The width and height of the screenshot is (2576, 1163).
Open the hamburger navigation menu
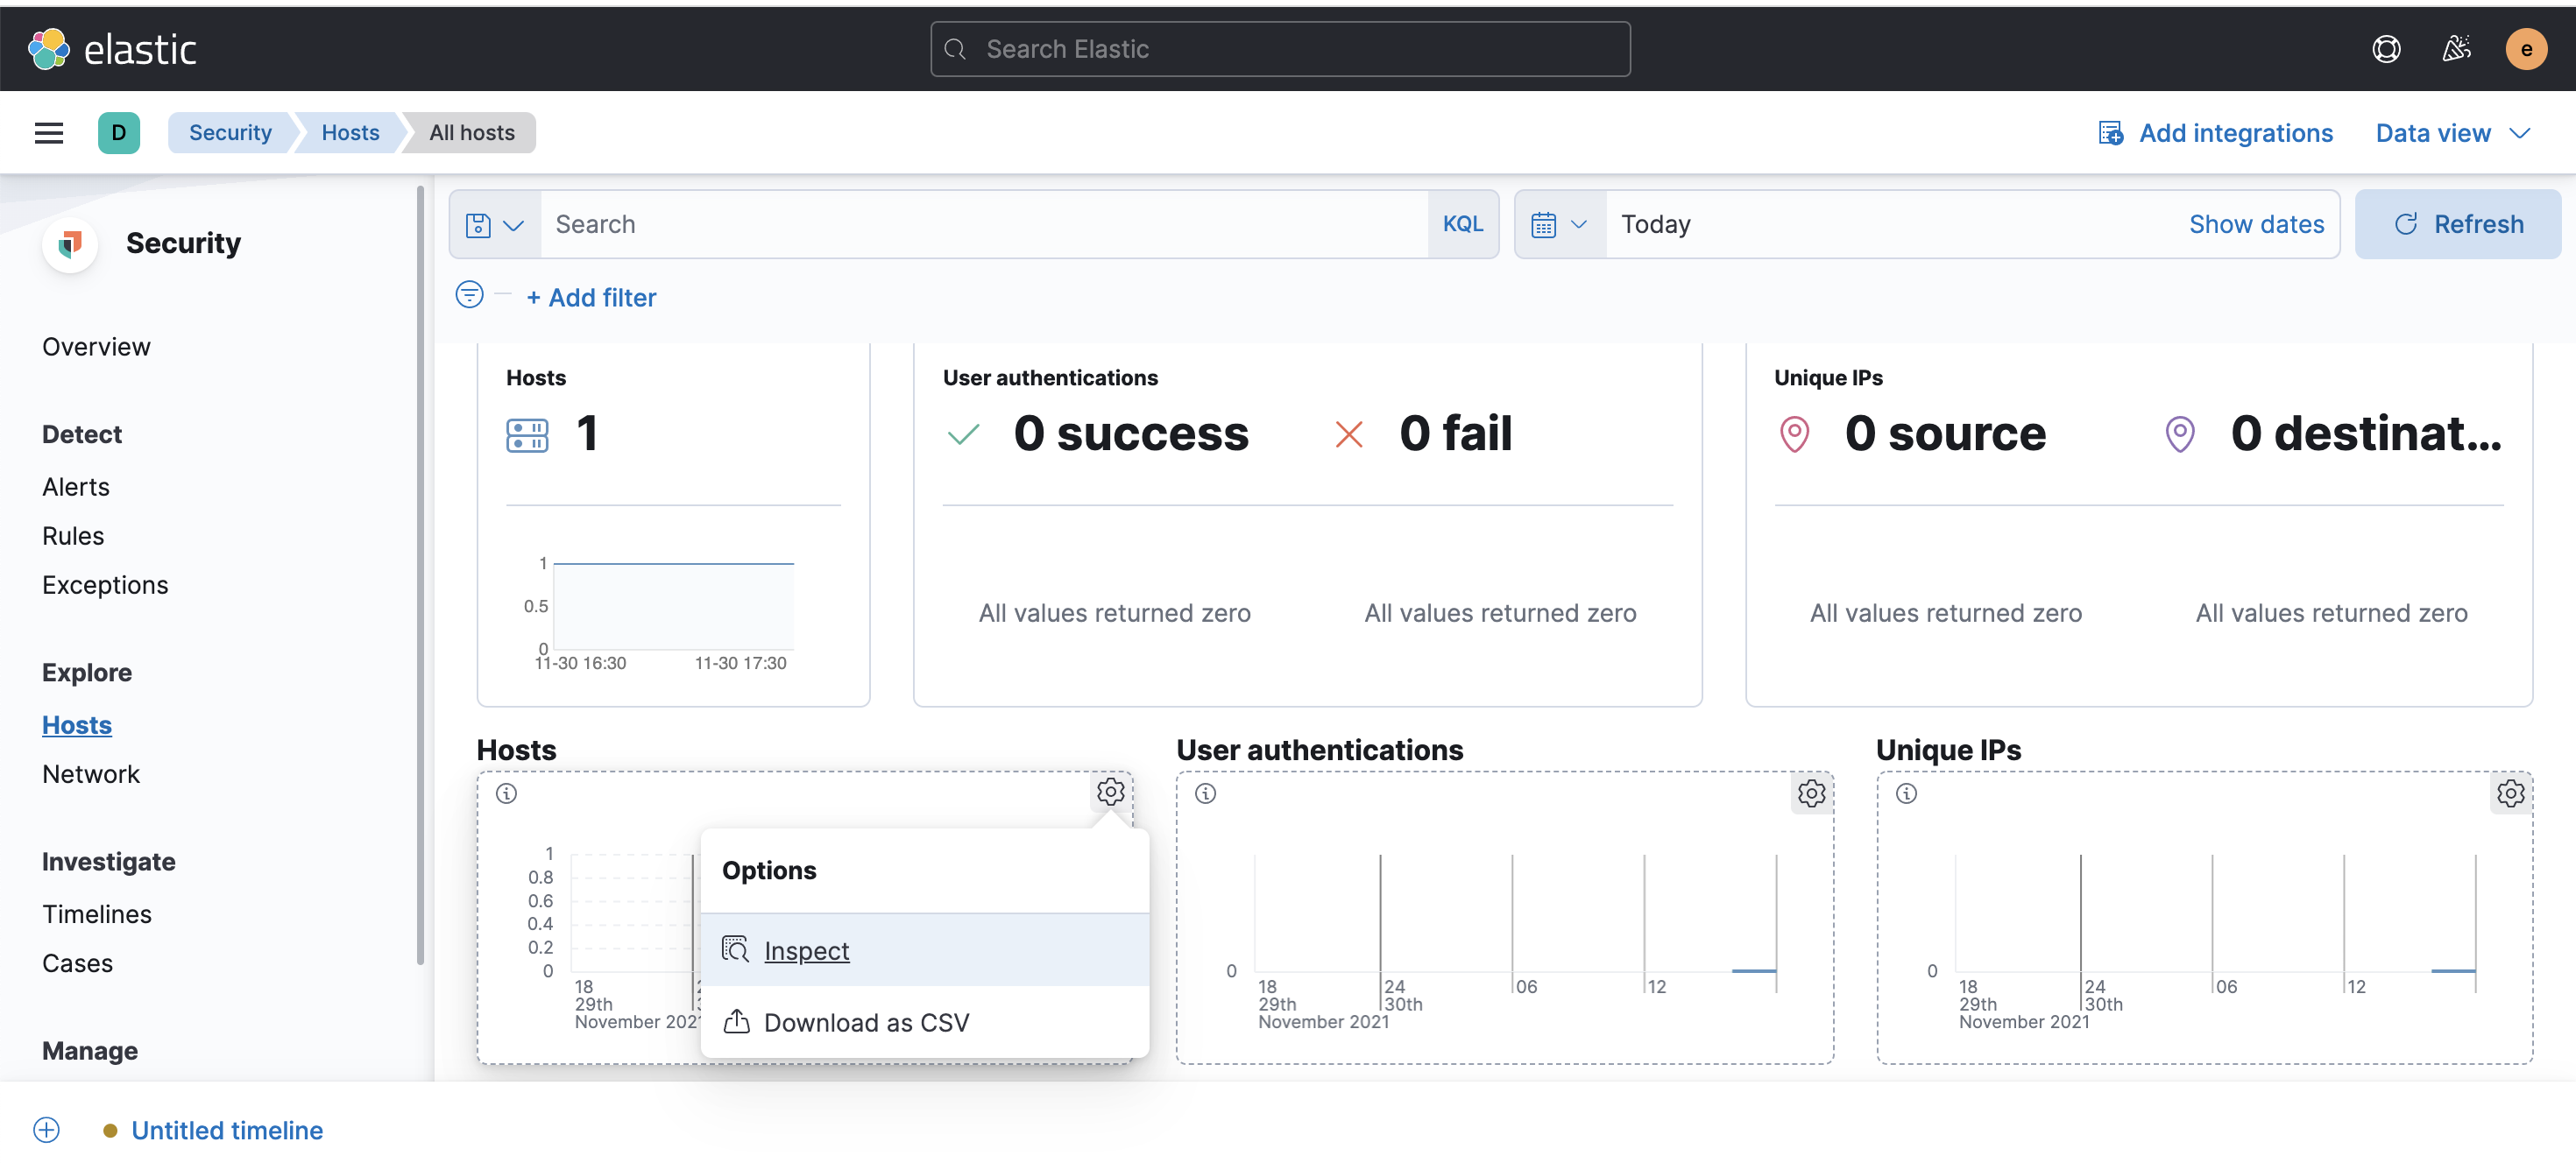[x=48, y=133]
